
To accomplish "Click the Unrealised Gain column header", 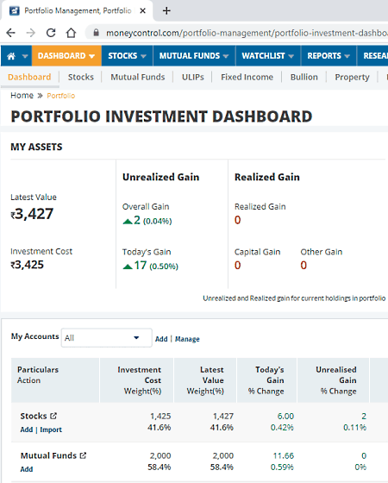I will [333, 380].
